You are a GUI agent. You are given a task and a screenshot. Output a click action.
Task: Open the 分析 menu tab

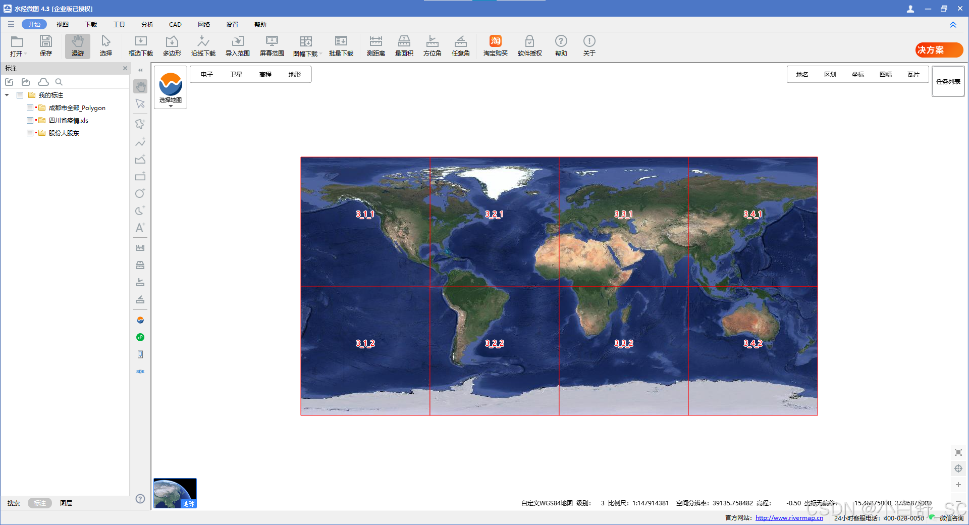point(147,24)
